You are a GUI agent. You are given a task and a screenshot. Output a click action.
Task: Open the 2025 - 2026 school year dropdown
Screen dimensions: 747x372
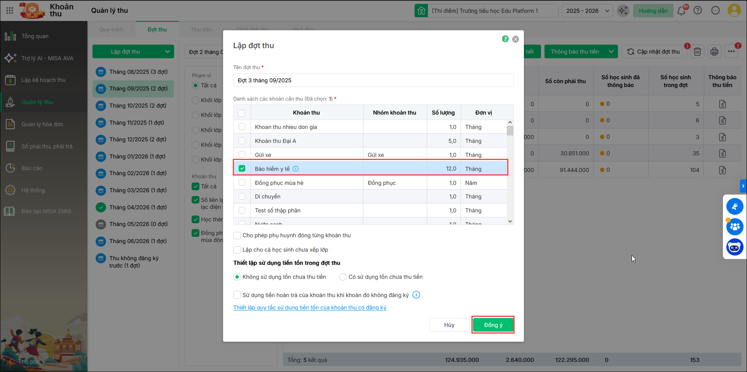click(x=587, y=11)
